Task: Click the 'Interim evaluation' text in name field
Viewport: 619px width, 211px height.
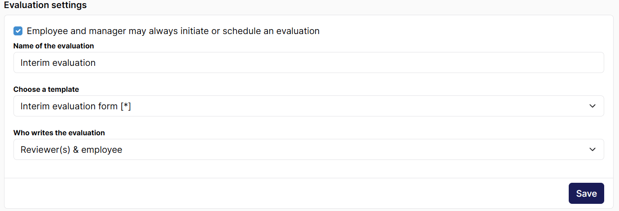Action: (58, 63)
